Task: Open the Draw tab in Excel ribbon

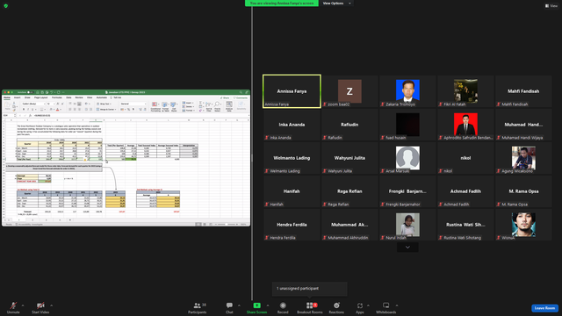Action: click(x=27, y=97)
